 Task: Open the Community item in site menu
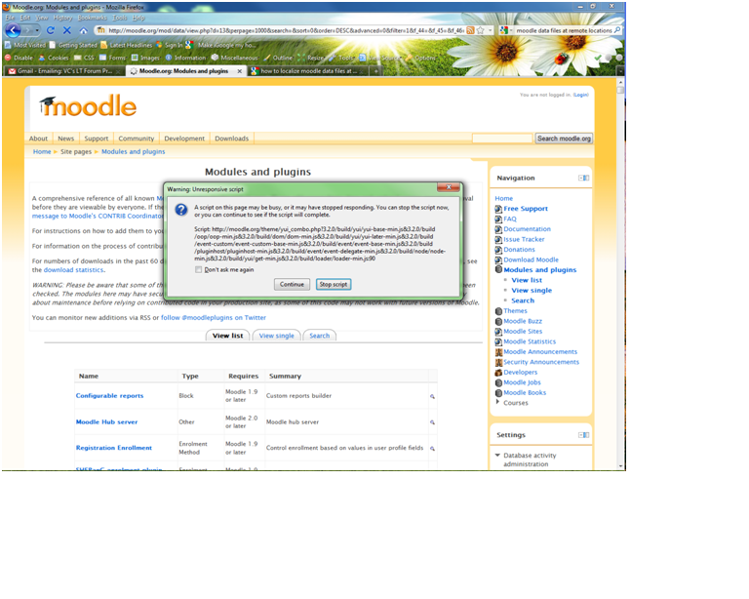click(137, 139)
